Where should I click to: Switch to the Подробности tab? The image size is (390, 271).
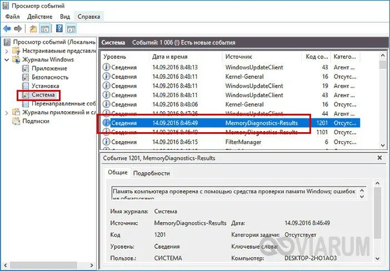click(152, 173)
